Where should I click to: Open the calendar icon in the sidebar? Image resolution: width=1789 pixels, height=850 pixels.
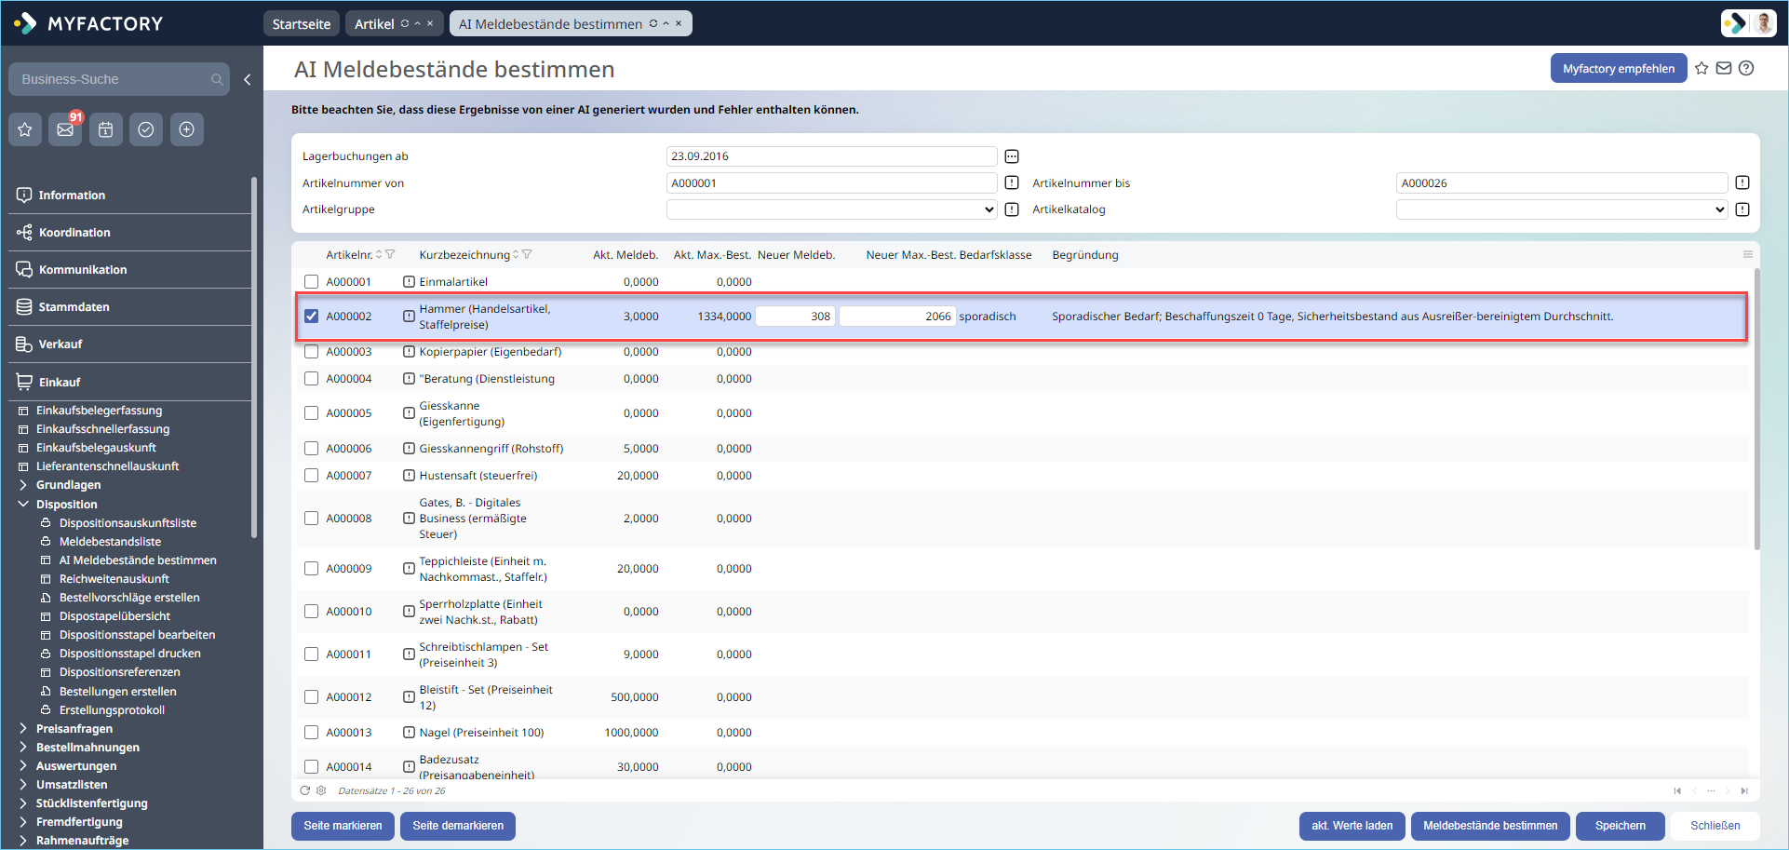pos(106,129)
